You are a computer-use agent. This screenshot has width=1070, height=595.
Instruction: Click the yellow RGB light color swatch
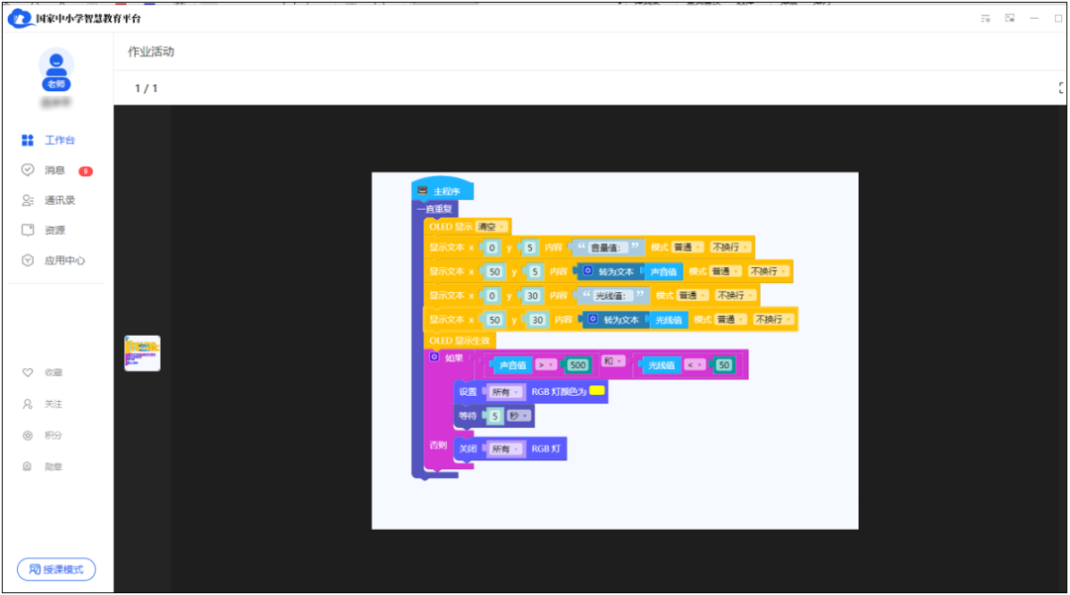click(597, 391)
